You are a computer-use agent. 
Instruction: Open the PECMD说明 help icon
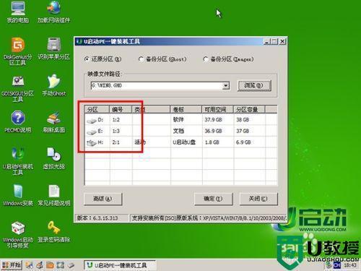pos(18,121)
